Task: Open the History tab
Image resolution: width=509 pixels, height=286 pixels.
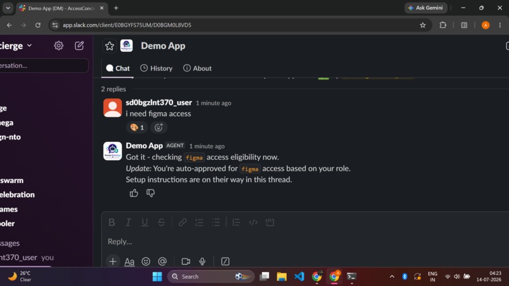Action: click(157, 68)
